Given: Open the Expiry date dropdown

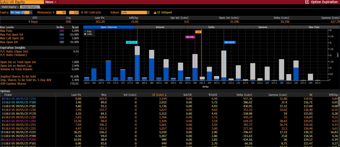Looking at the screenshot, I should [31, 12].
